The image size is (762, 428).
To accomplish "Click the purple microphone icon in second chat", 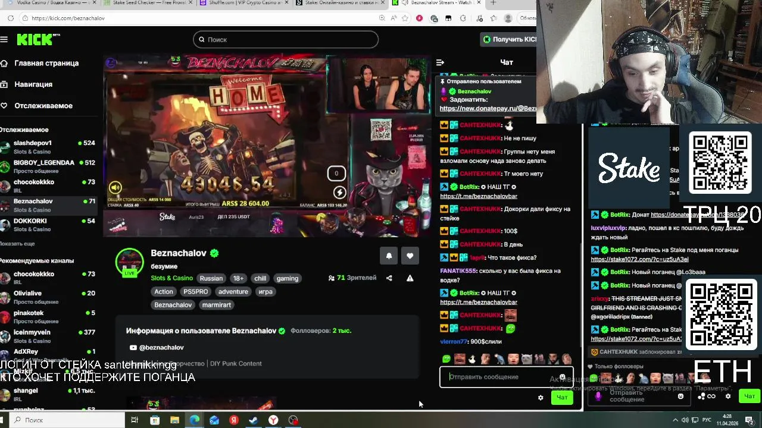I will click(x=598, y=396).
